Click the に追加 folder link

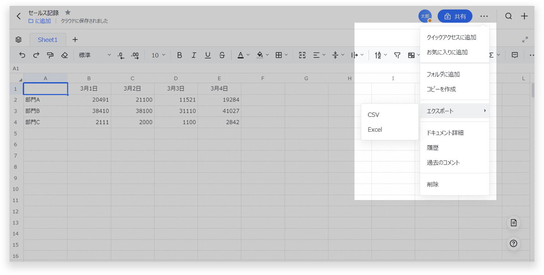[x=40, y=21]
